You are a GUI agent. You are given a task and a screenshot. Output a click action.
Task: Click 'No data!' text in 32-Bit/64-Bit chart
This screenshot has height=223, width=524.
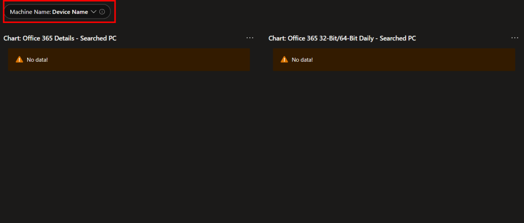tap(302, 60)
